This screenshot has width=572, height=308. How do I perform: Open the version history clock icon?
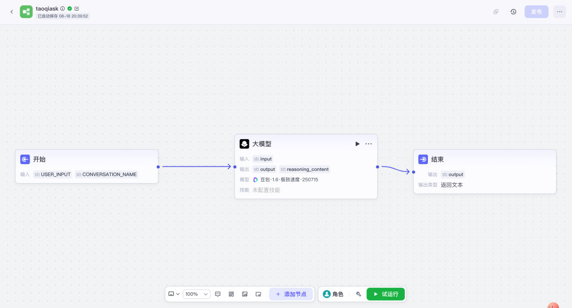coord(513,12)
